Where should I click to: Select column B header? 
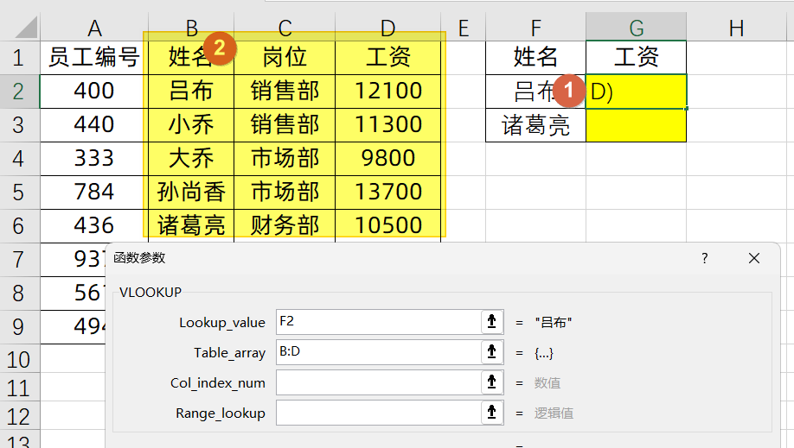click(x=191, y=28)
